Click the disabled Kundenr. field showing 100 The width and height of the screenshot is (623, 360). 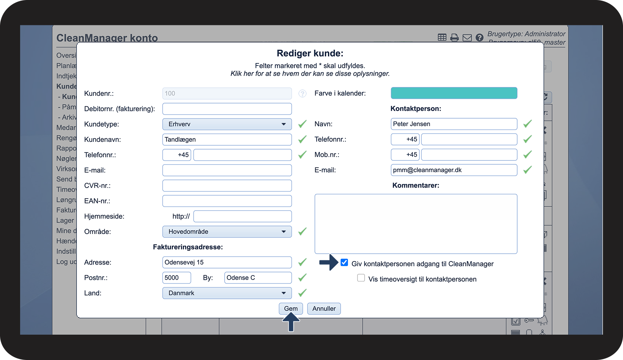[x=227, y=94]
